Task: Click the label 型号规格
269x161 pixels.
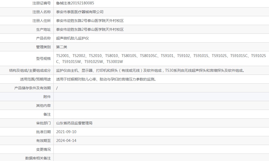Action: (43, 59)
